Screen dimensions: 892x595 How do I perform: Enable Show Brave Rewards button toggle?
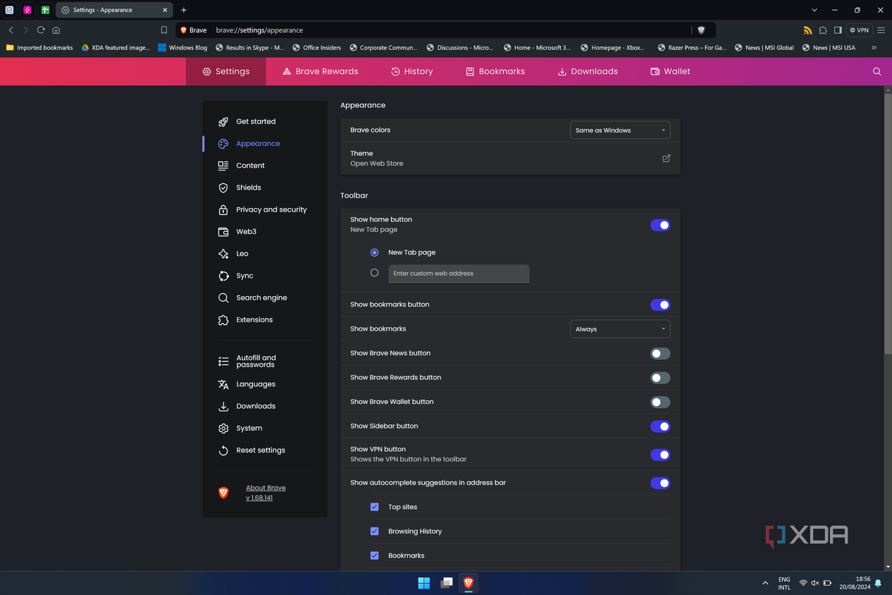coord(660,378)
